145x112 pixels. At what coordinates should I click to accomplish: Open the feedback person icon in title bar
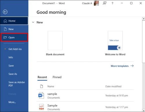click(x=105, y=3)
